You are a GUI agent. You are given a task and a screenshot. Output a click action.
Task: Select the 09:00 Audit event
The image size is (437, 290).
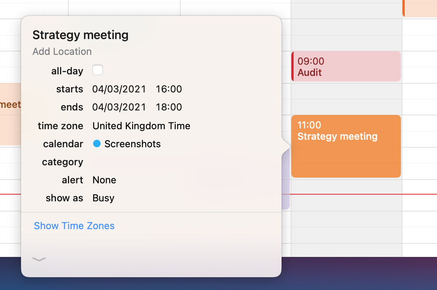[x=346, y=66]
